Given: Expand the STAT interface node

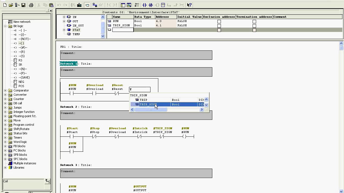Looking at the screenshot, I should (x=64, y=30).
